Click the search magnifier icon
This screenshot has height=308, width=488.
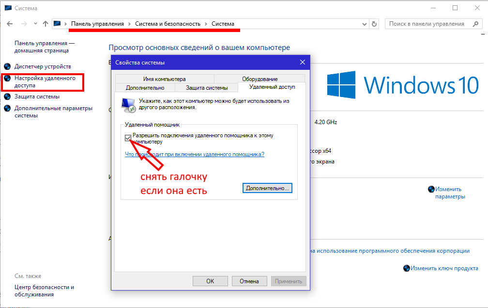tap(475, 24)
